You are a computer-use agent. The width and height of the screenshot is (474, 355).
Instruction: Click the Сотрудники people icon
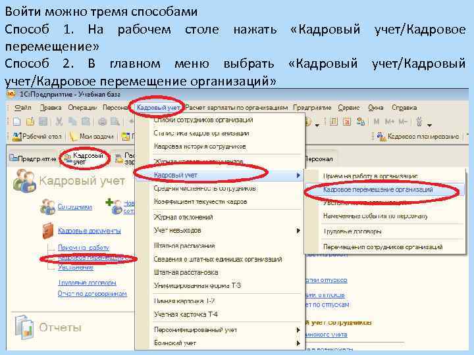pyautogui.click(x=47, y=206)
